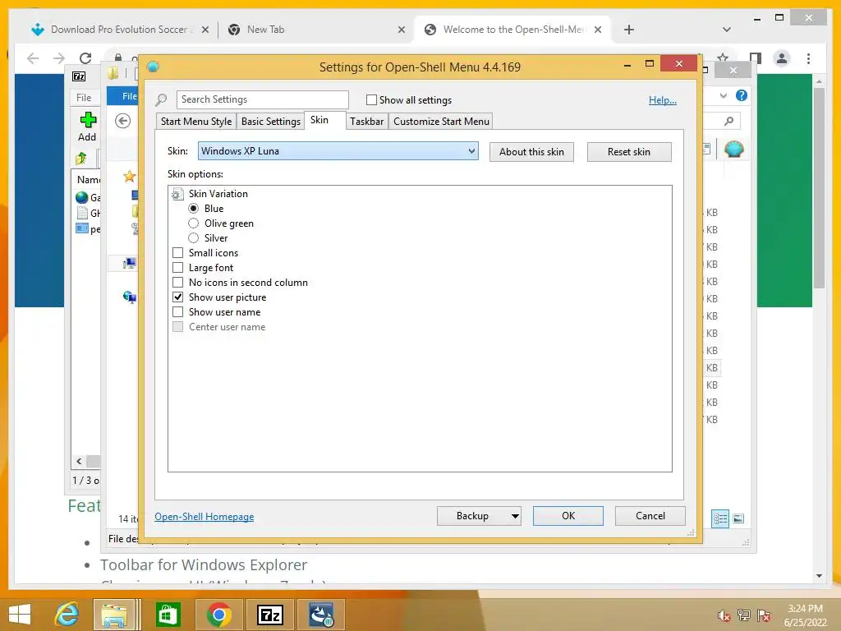Image resolution: width=841 pixels, height=631 pixels.
Task: Visit the Open-Shell Homepage link
Action: [205, 517]
